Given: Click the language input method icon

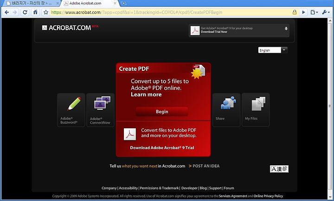Looking at the screenshot, I should tap(279, 169).
